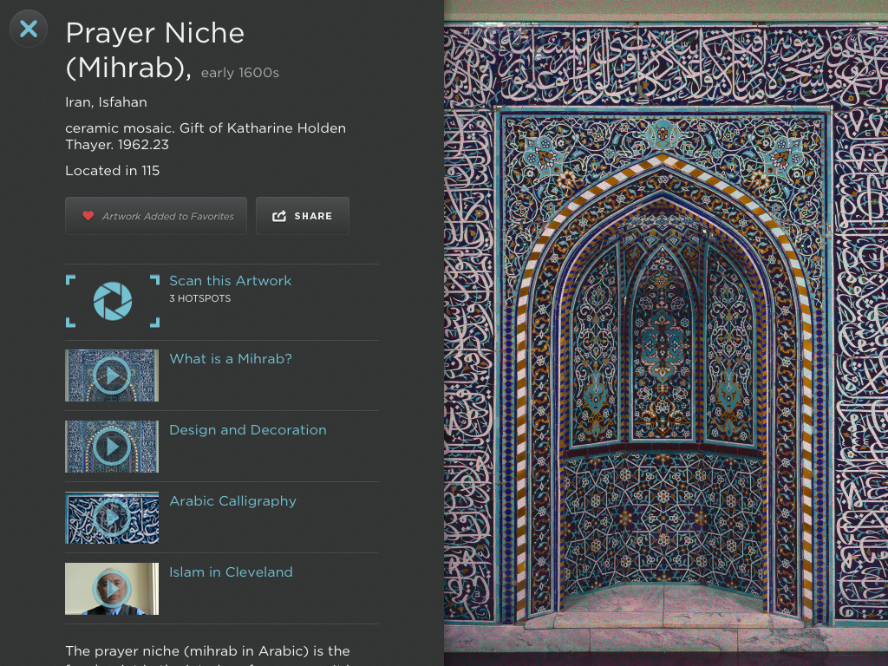Open the What is a Mihrab? title

[230, 359]
